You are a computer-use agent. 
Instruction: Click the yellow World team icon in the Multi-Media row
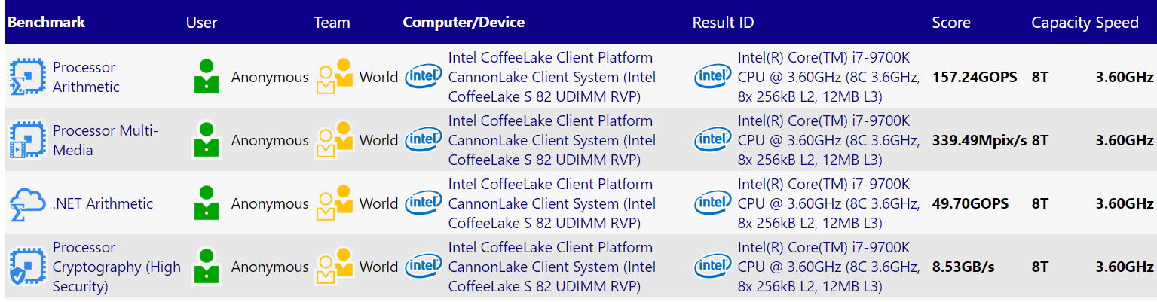tap(335, 140)
